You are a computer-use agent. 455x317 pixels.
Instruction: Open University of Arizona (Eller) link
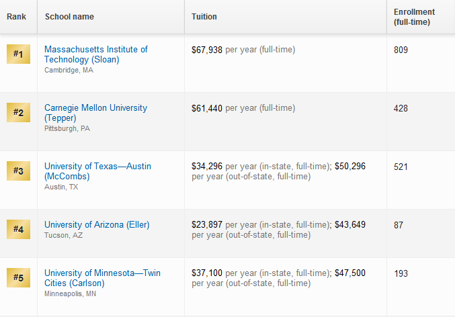[97, 225]
